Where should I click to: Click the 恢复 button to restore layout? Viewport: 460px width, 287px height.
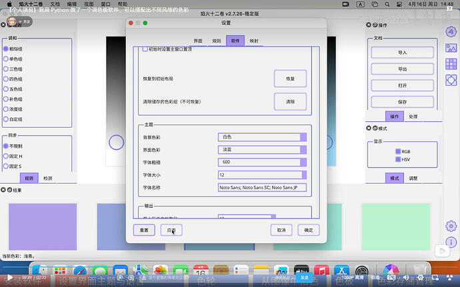point(290,79)
